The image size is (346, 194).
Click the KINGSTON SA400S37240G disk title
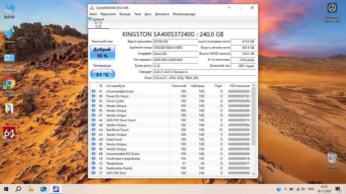173,34
